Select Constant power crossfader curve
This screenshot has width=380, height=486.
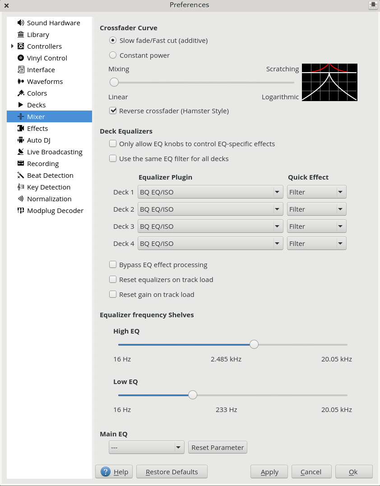(x=113, y=56)
